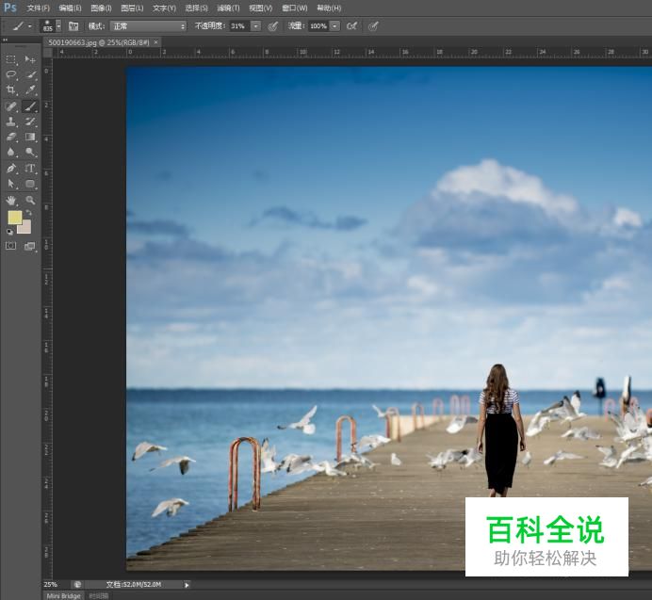Expand the toolbox double-arrow toggle
652x600 pixels.
[5, 40]
